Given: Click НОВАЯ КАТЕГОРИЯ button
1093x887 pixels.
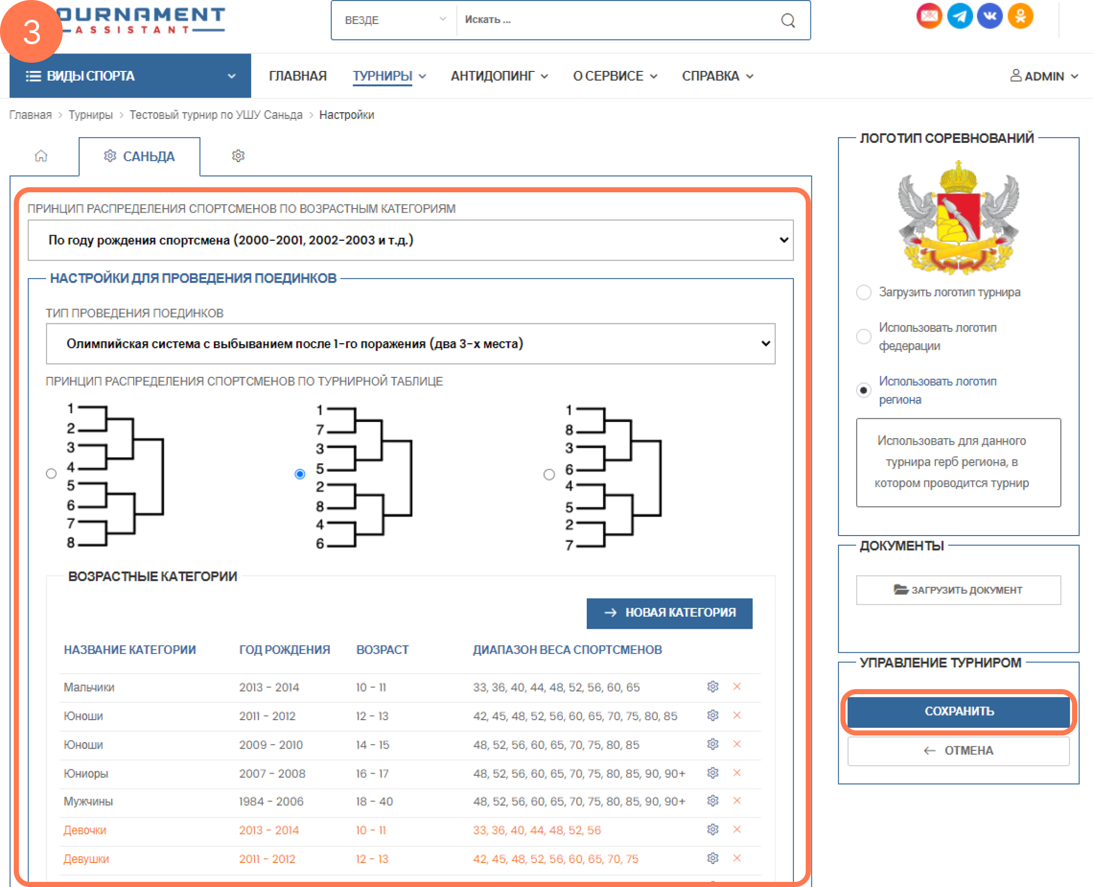Looking at the screenshot, I should pos(669,613).
